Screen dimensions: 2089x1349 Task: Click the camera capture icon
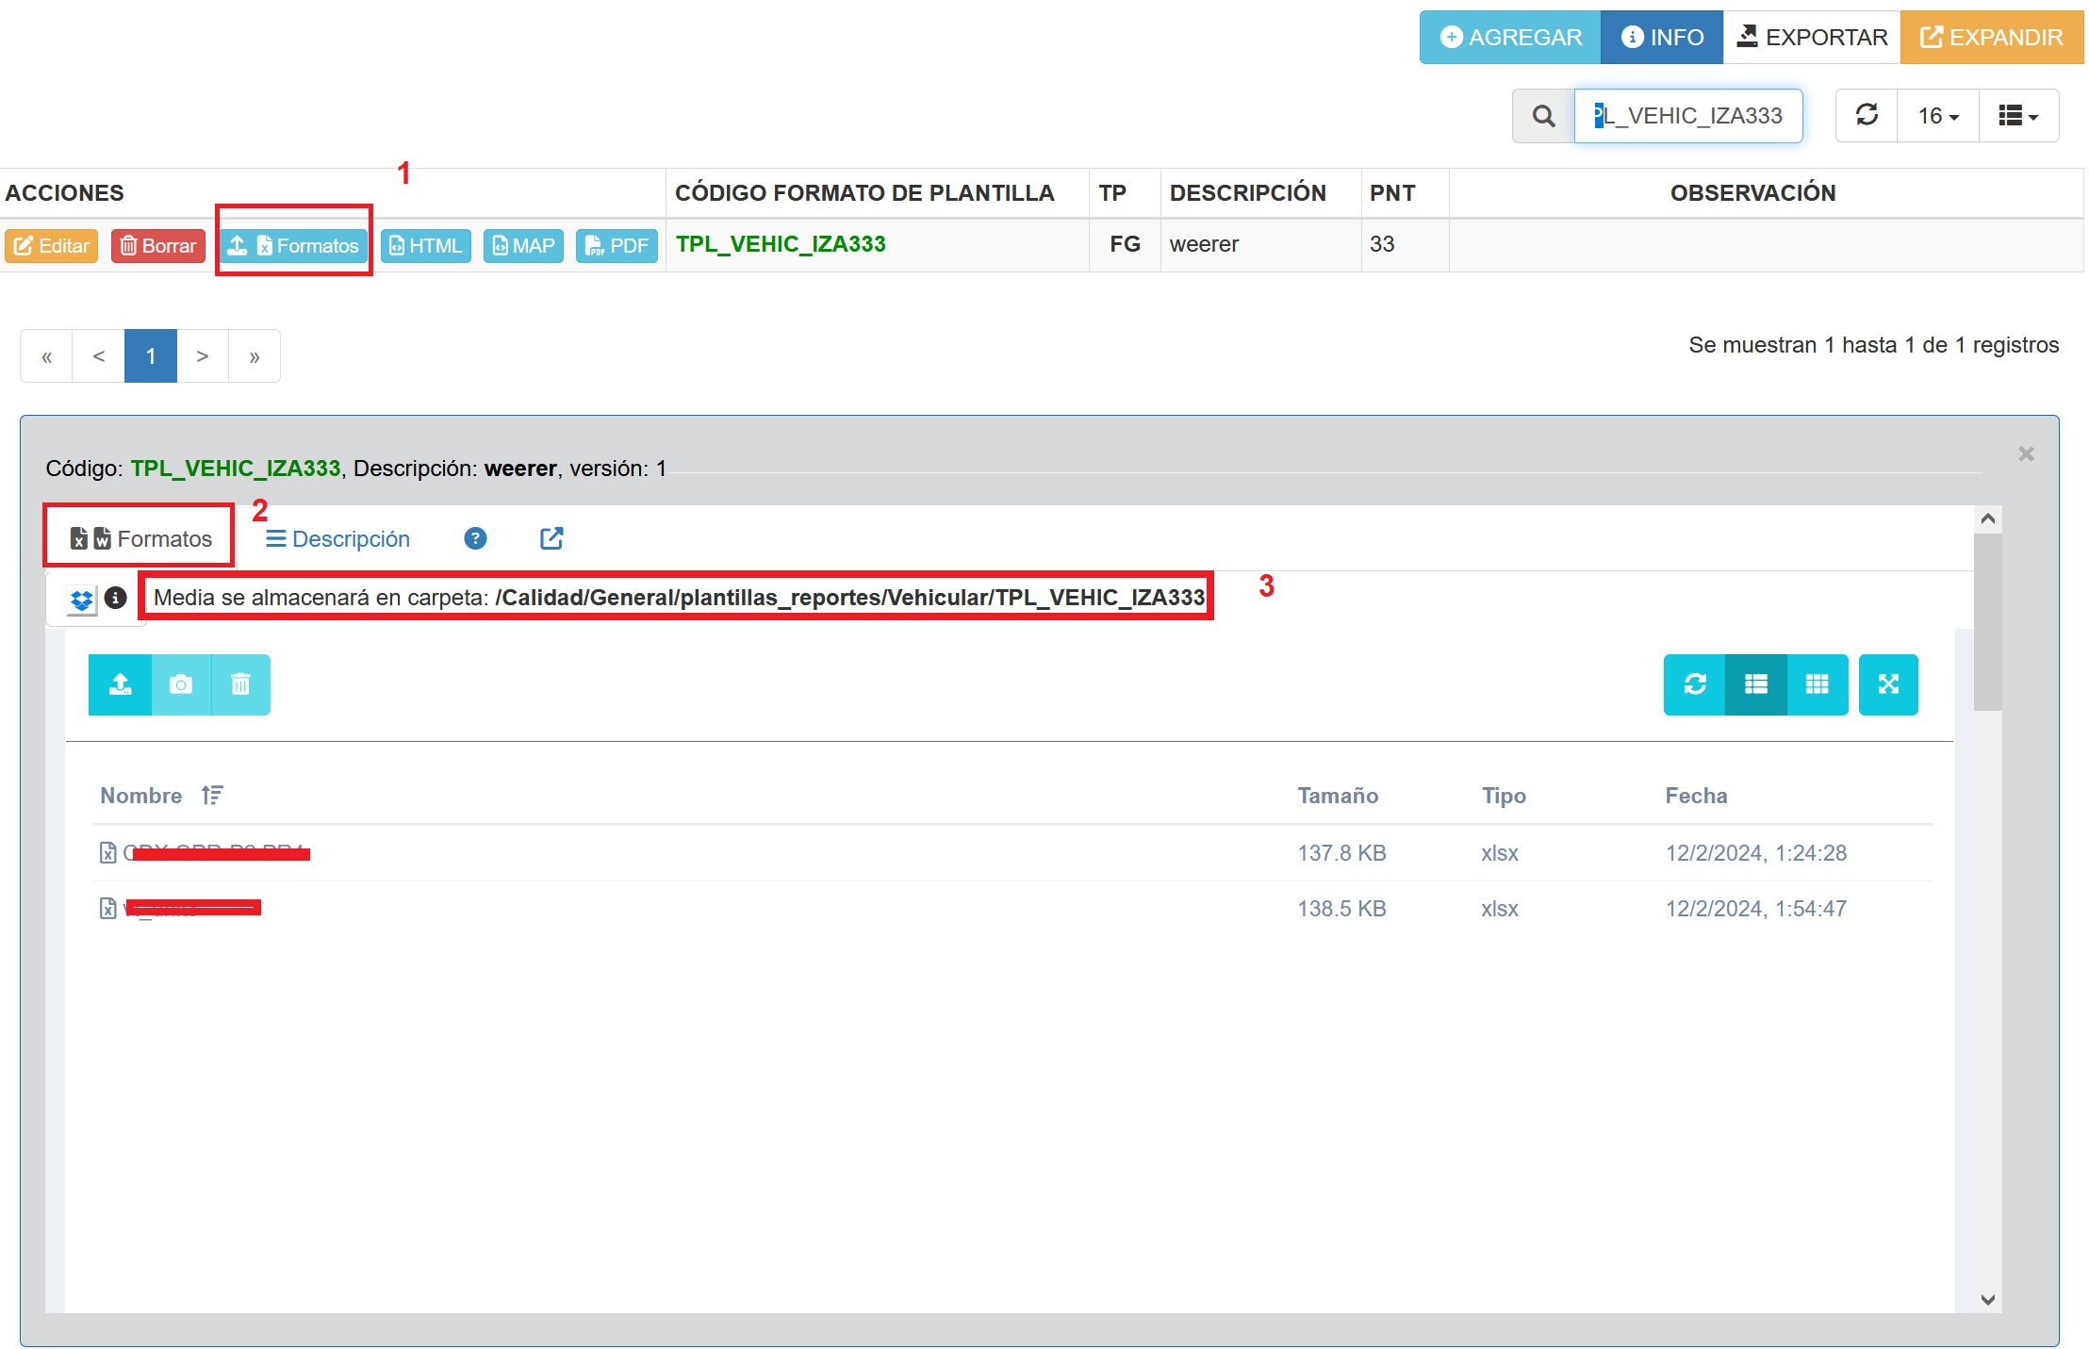(181, 684)
